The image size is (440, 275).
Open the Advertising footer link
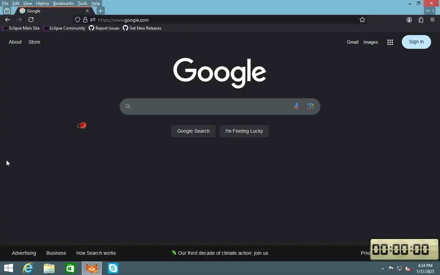click(x=24, y=253)
